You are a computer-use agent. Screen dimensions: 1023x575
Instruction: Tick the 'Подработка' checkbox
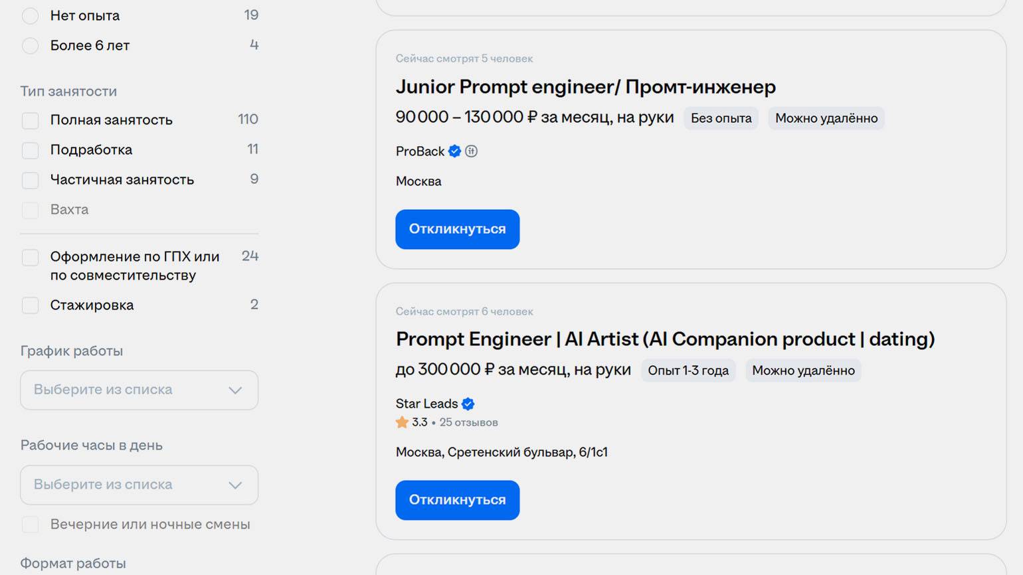point(31,150)
